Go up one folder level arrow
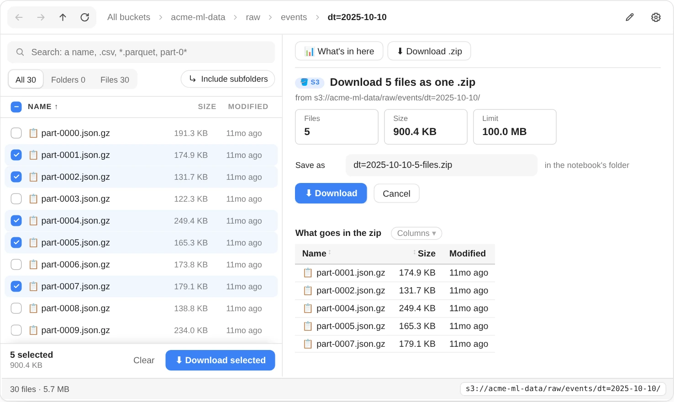The width and height of the screenshot is (674, 402). point(63,17)
